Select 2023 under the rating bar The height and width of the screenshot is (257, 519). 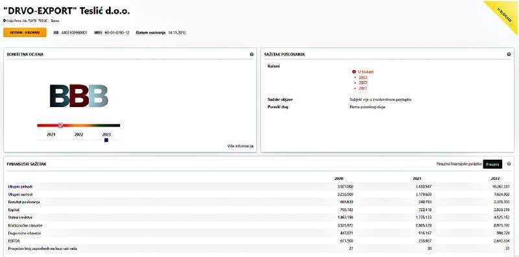point(106,134)
